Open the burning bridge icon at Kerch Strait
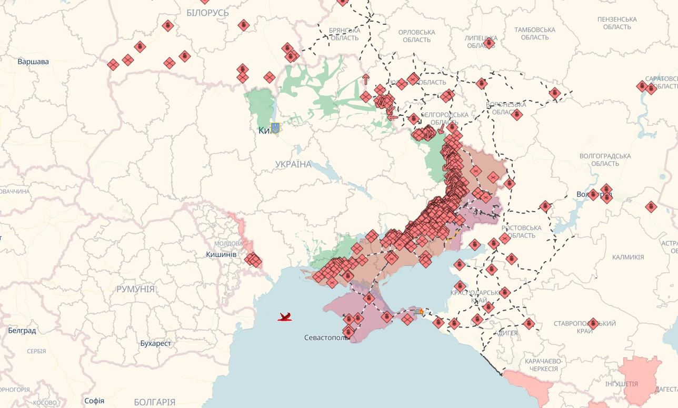The width and height of the screenshot is (678, 408). point(419,312)
